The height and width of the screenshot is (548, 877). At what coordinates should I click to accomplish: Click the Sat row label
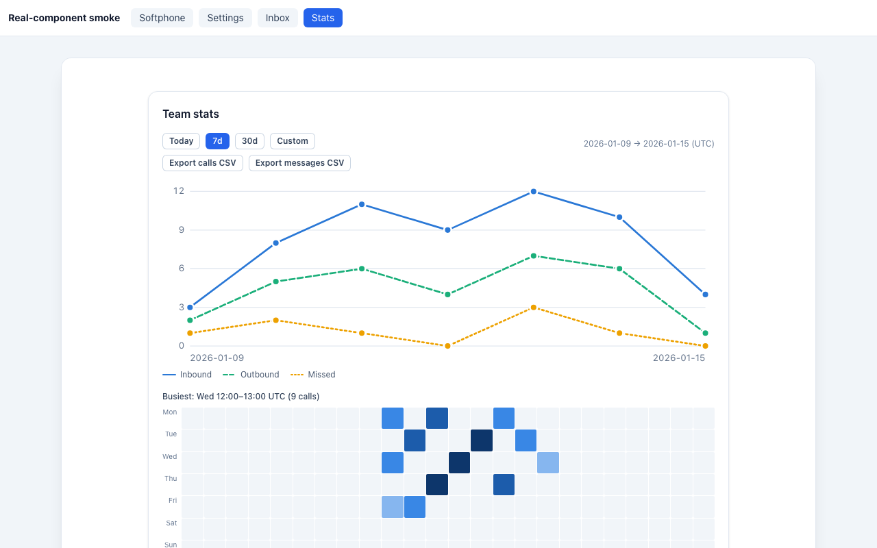[171, 523]
